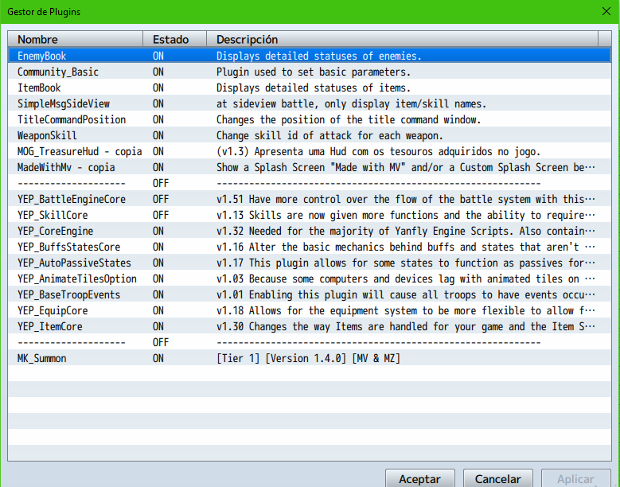Click 'Changes the position of the title command' description

[349, 119]
